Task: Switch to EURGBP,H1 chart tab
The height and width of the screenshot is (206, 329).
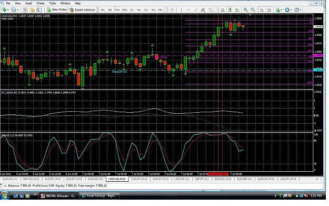Action: click(244, 179)
